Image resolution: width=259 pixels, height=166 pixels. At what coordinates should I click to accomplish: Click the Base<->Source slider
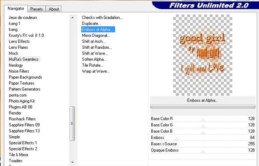tap(203, 144)
